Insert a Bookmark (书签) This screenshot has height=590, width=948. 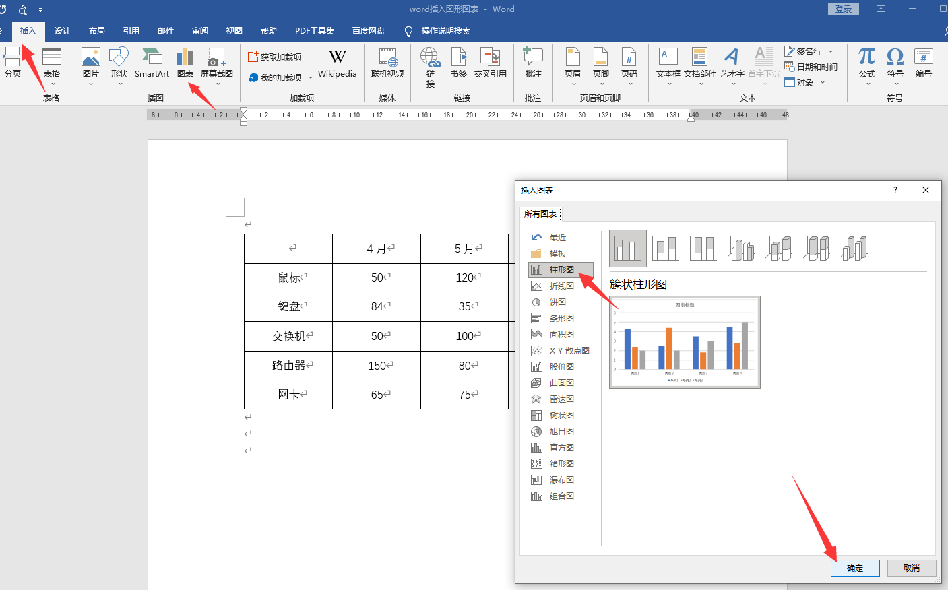[x=459, y=63]
